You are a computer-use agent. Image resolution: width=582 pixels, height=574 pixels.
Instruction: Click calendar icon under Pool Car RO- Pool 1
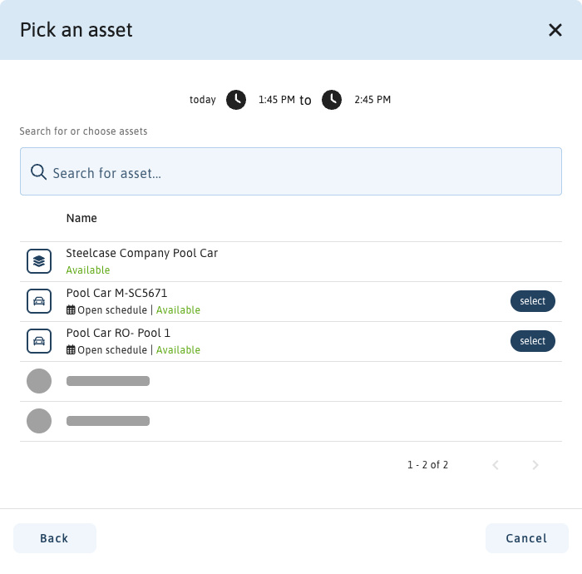[71, 350]
